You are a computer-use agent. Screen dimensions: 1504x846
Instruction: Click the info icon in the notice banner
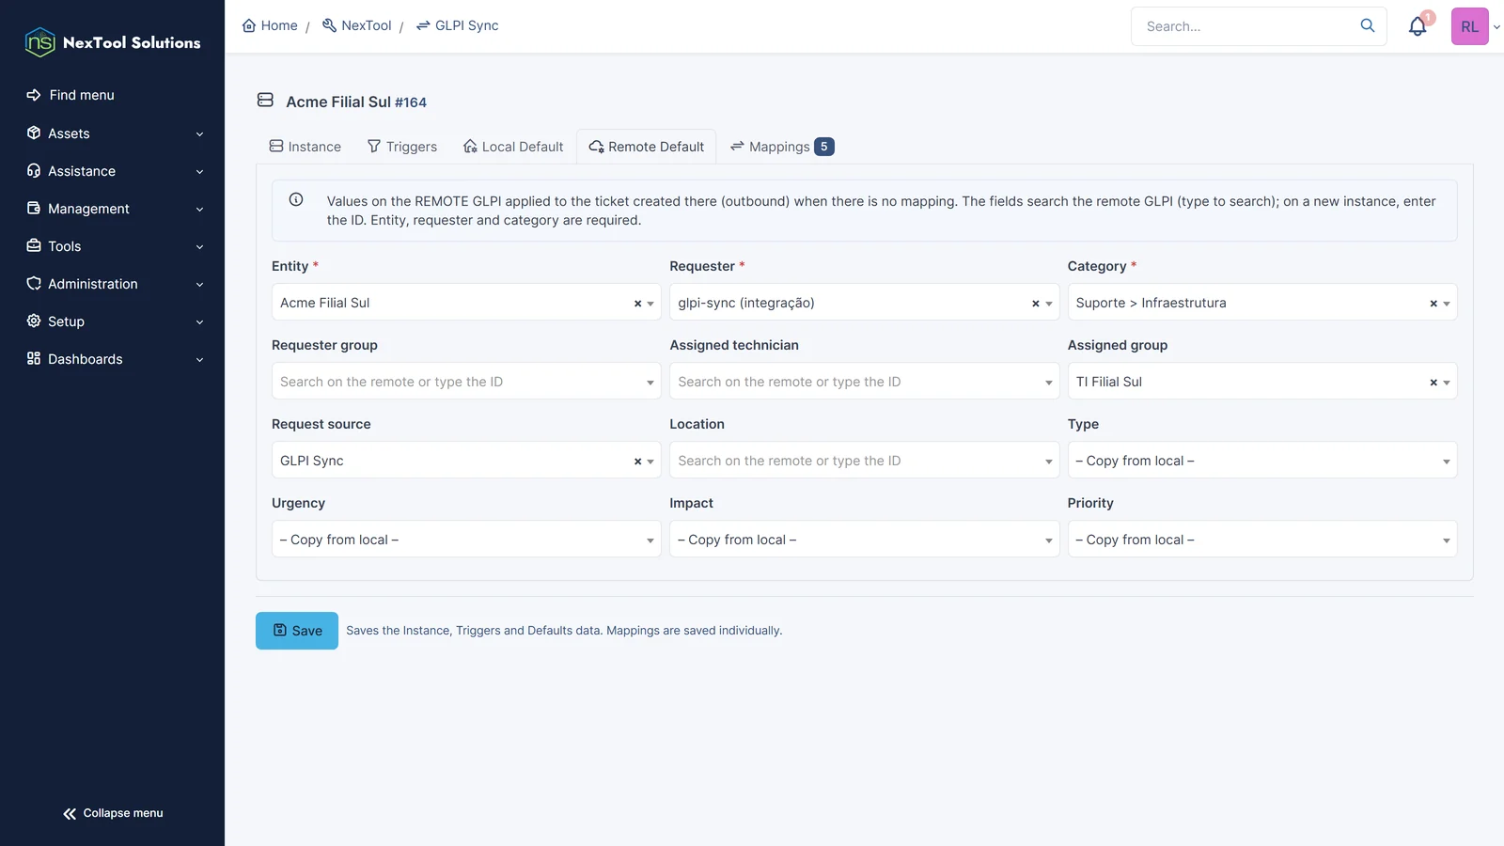[x=296, y=199]
